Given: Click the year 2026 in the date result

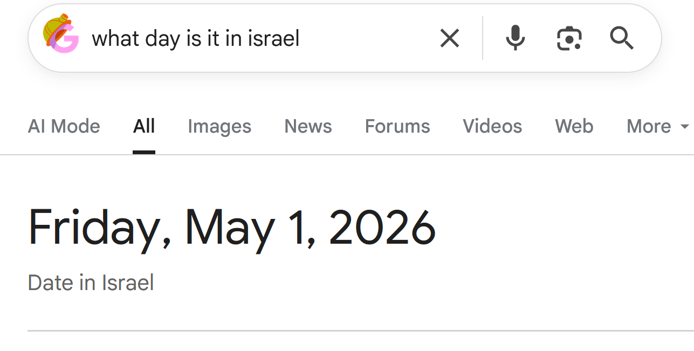Looking at the screenshot, I should click(382, 227).
